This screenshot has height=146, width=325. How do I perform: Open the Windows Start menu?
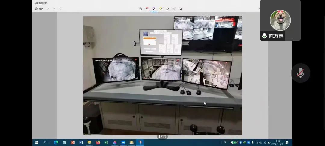click(36, 142)
